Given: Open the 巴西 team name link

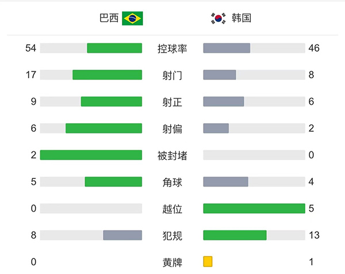Looking at the screenshot, I should [109, 18].
